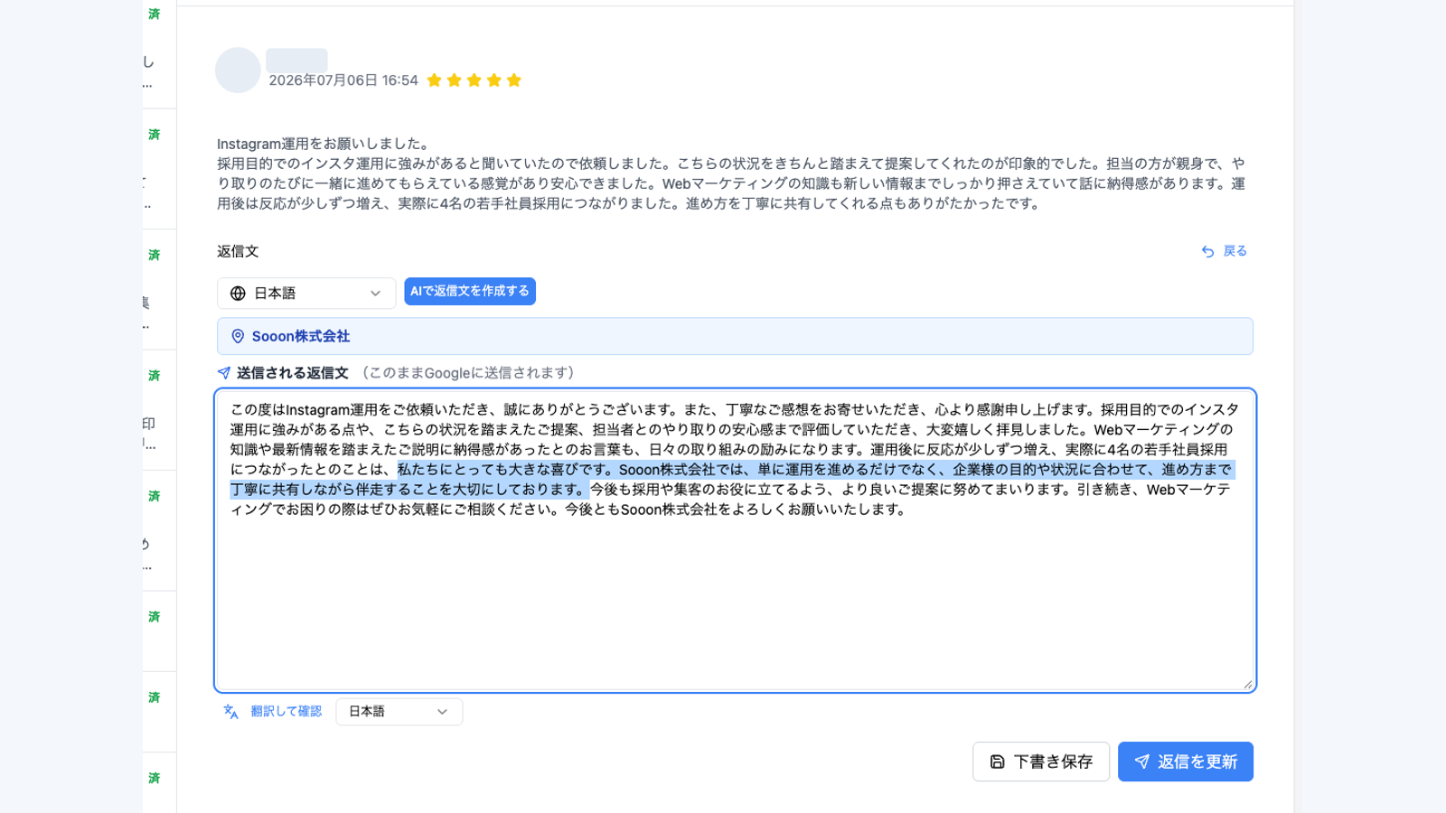1446x813 pixels.
Task: Click inside the reply text area
Action: (735, 540)
